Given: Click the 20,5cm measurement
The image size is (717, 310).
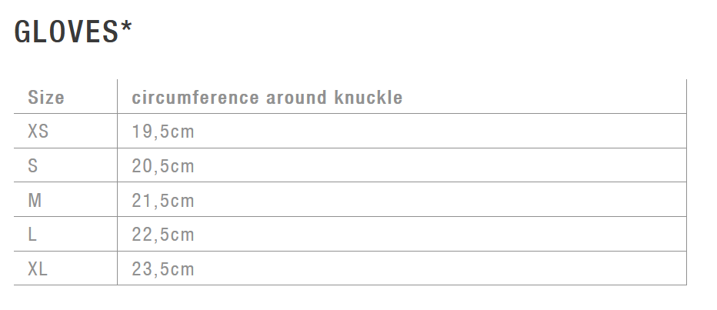Looking at the screenshot, I should coord(163,166).
